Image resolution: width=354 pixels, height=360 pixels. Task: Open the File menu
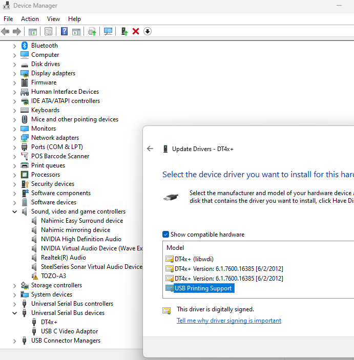[8, 19]
